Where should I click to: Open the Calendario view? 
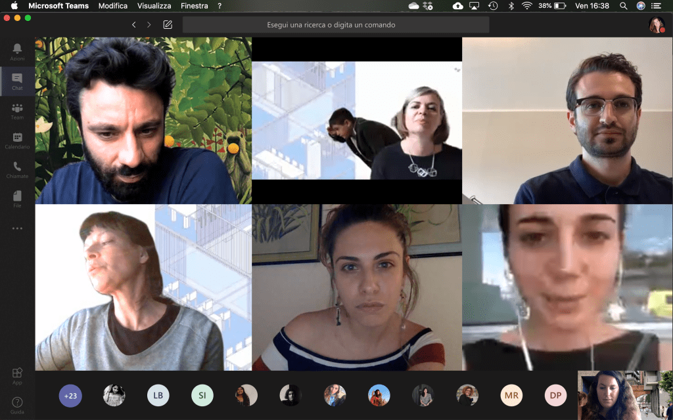coord(17,140)
